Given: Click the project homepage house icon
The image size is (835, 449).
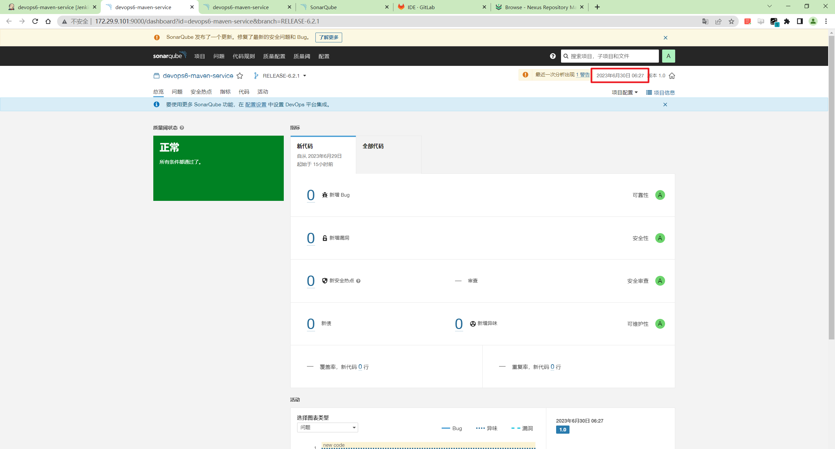Looking at the screenshot, I should (x=672, y=76).
